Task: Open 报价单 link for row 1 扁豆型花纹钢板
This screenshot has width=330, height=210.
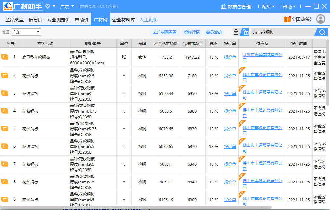Action: click(x=230, y=57)
